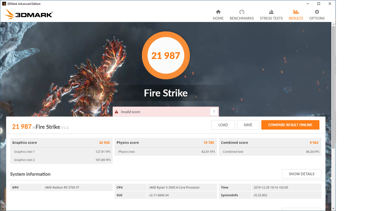Click the SAVE button
This screenshot has height=211, width=372.
click(x=248, y=125)
